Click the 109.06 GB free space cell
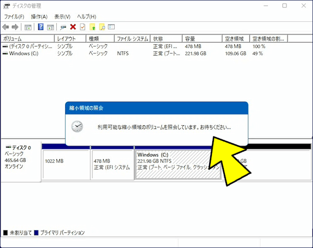 coord(236,54)
